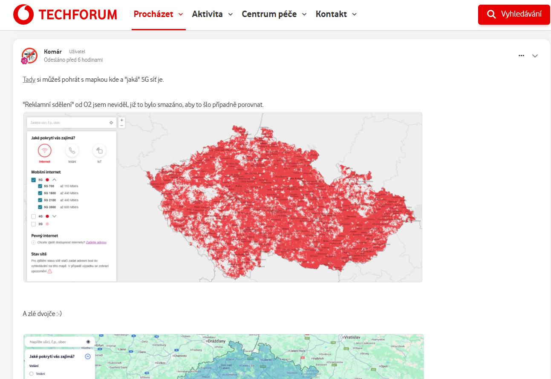This screenshot has width=551, height=379.
Task: Uncheck the 5G 2100 checkbox
Action: click(40, 200)
